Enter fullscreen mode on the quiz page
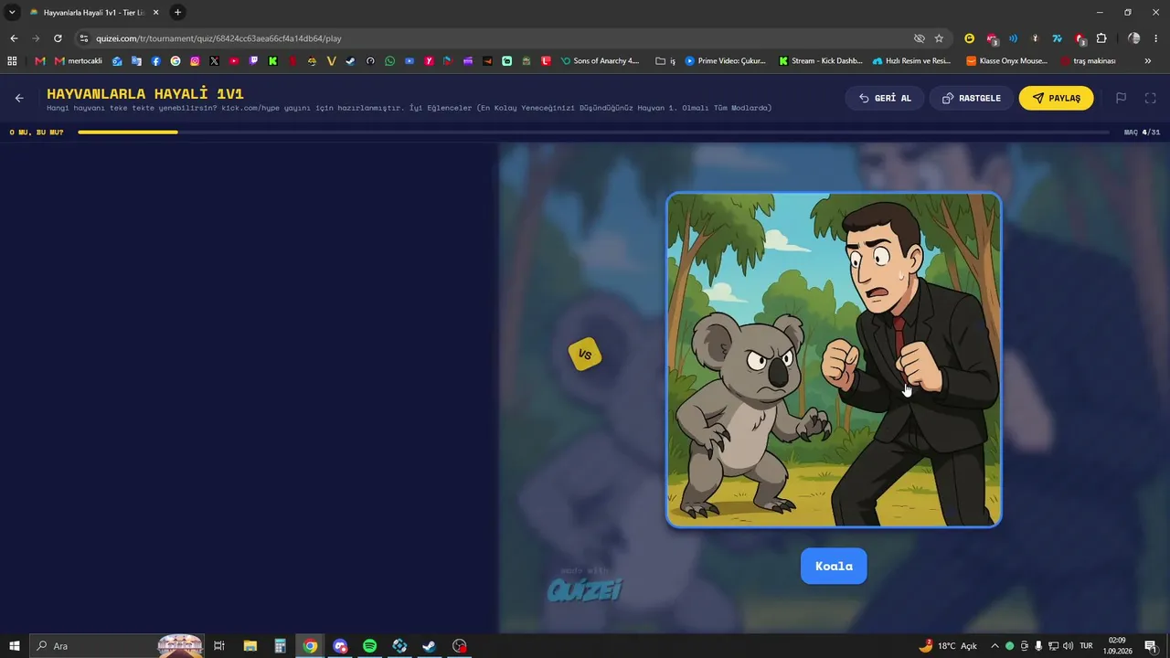1170x658 pixels. (1151, 98)
